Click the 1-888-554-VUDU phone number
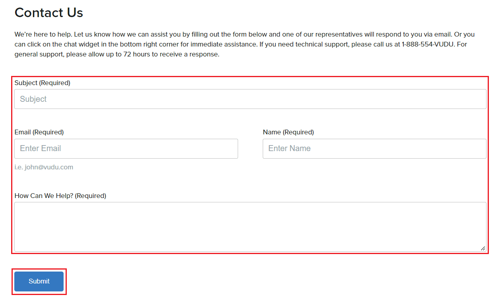Image resolution: width=502 pixels, height=297 pixels. 428,44
